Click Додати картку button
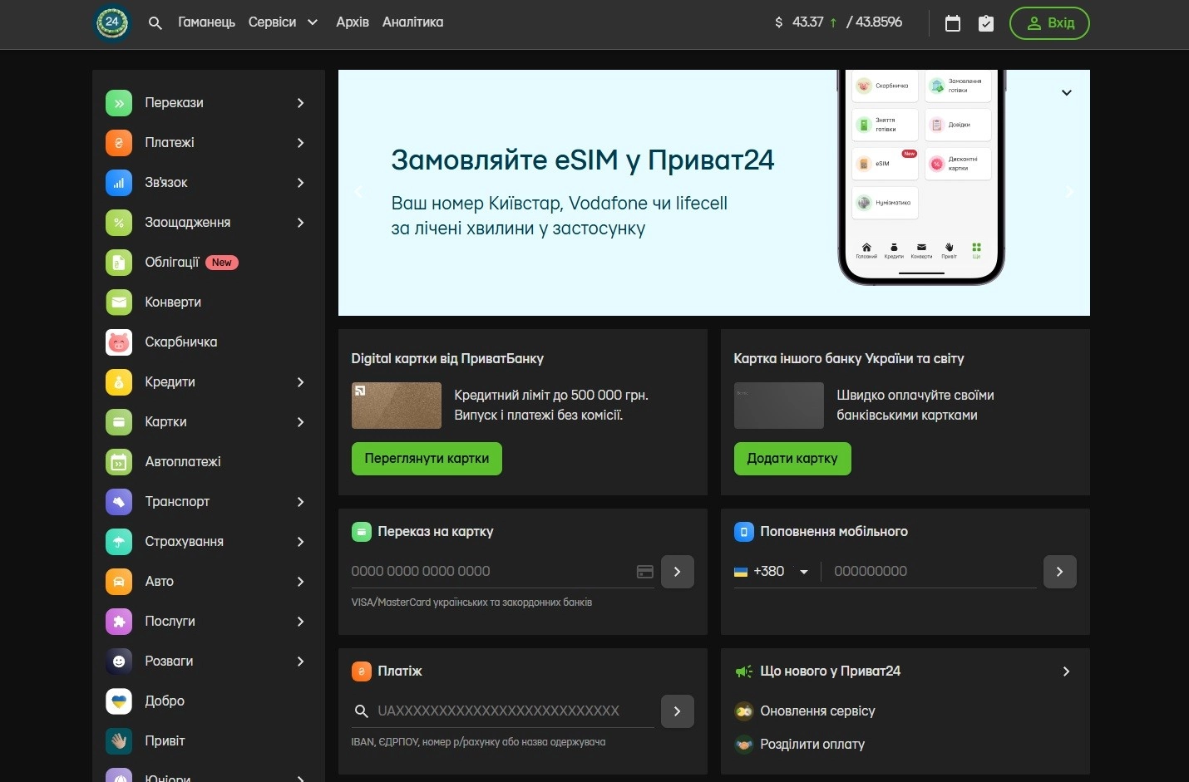 coord(792,459)
